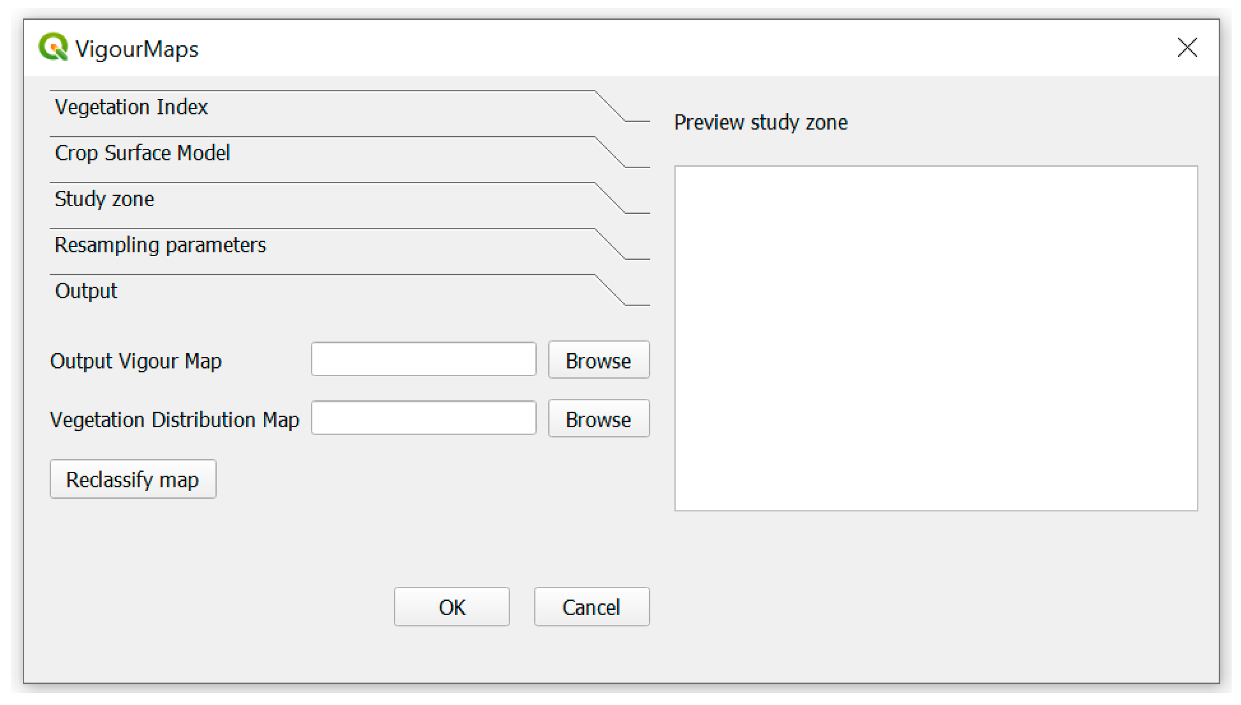Show the Output tab
The height and width of the screenshot is (705, 1241).
click(86, 291)
